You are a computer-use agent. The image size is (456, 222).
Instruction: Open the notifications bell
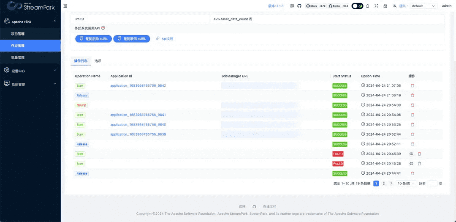click(367, 6)
